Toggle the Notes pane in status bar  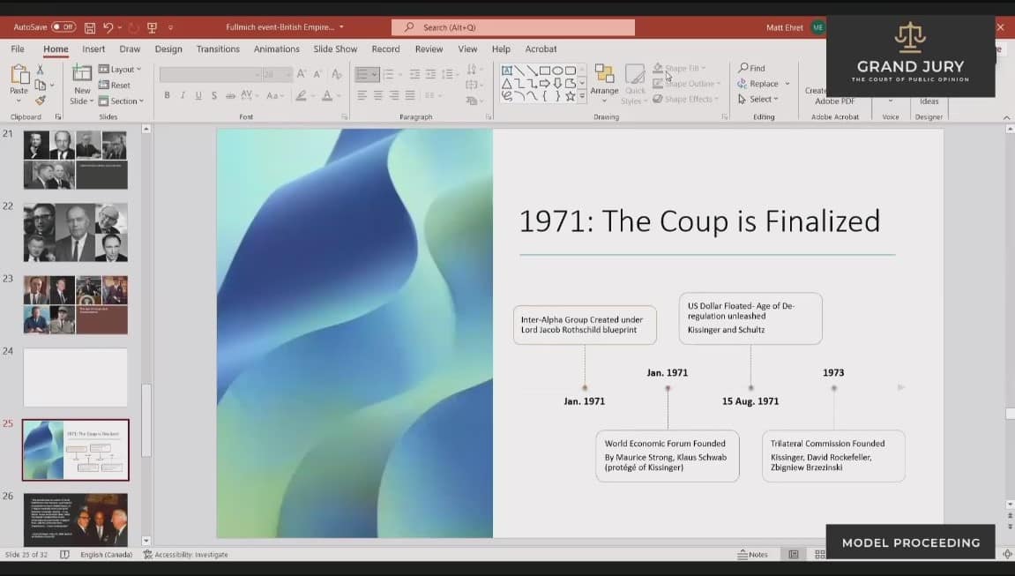pyautogui.click(x=752, y=555)
